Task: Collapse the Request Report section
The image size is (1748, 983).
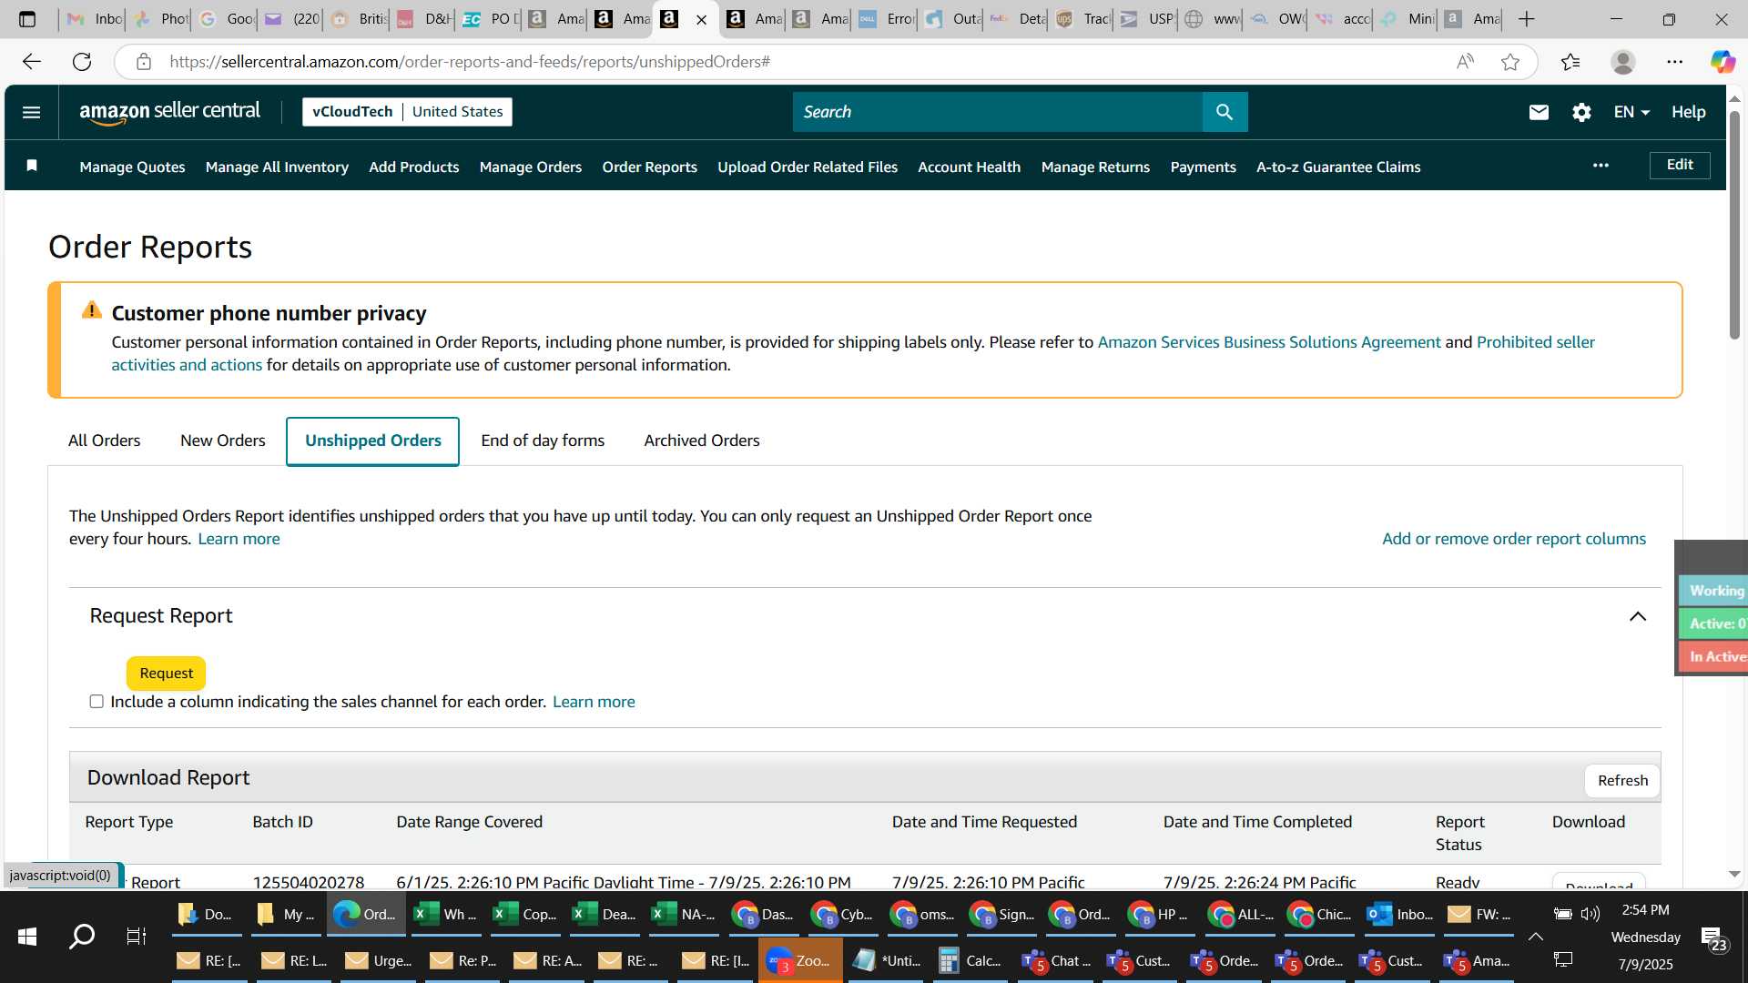Action: [x=1638, y=617]
